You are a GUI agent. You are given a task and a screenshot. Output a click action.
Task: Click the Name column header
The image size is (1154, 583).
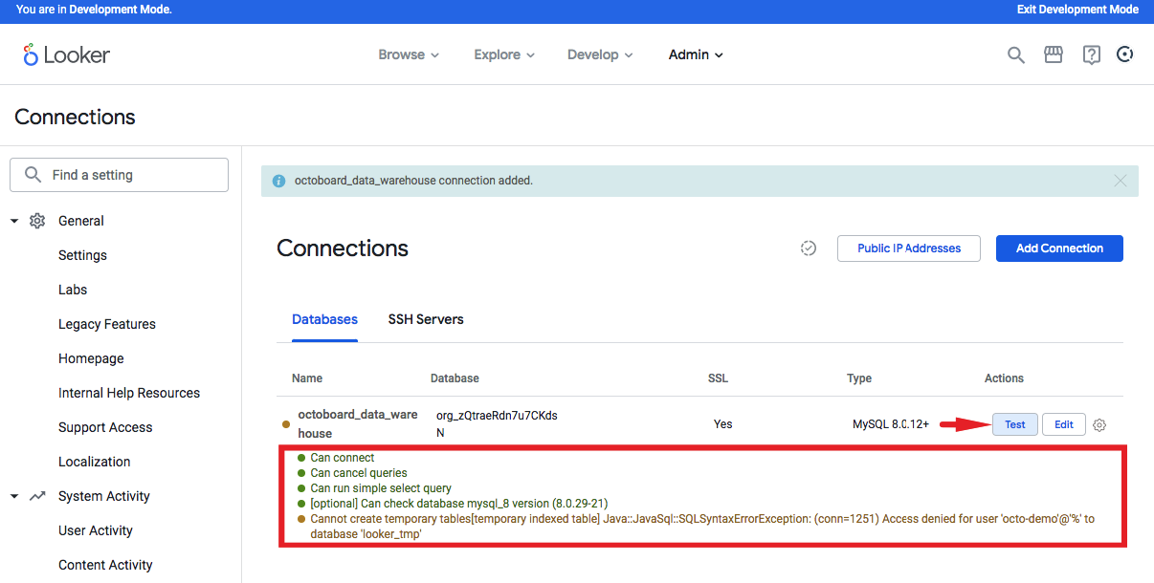coord(307,378)
